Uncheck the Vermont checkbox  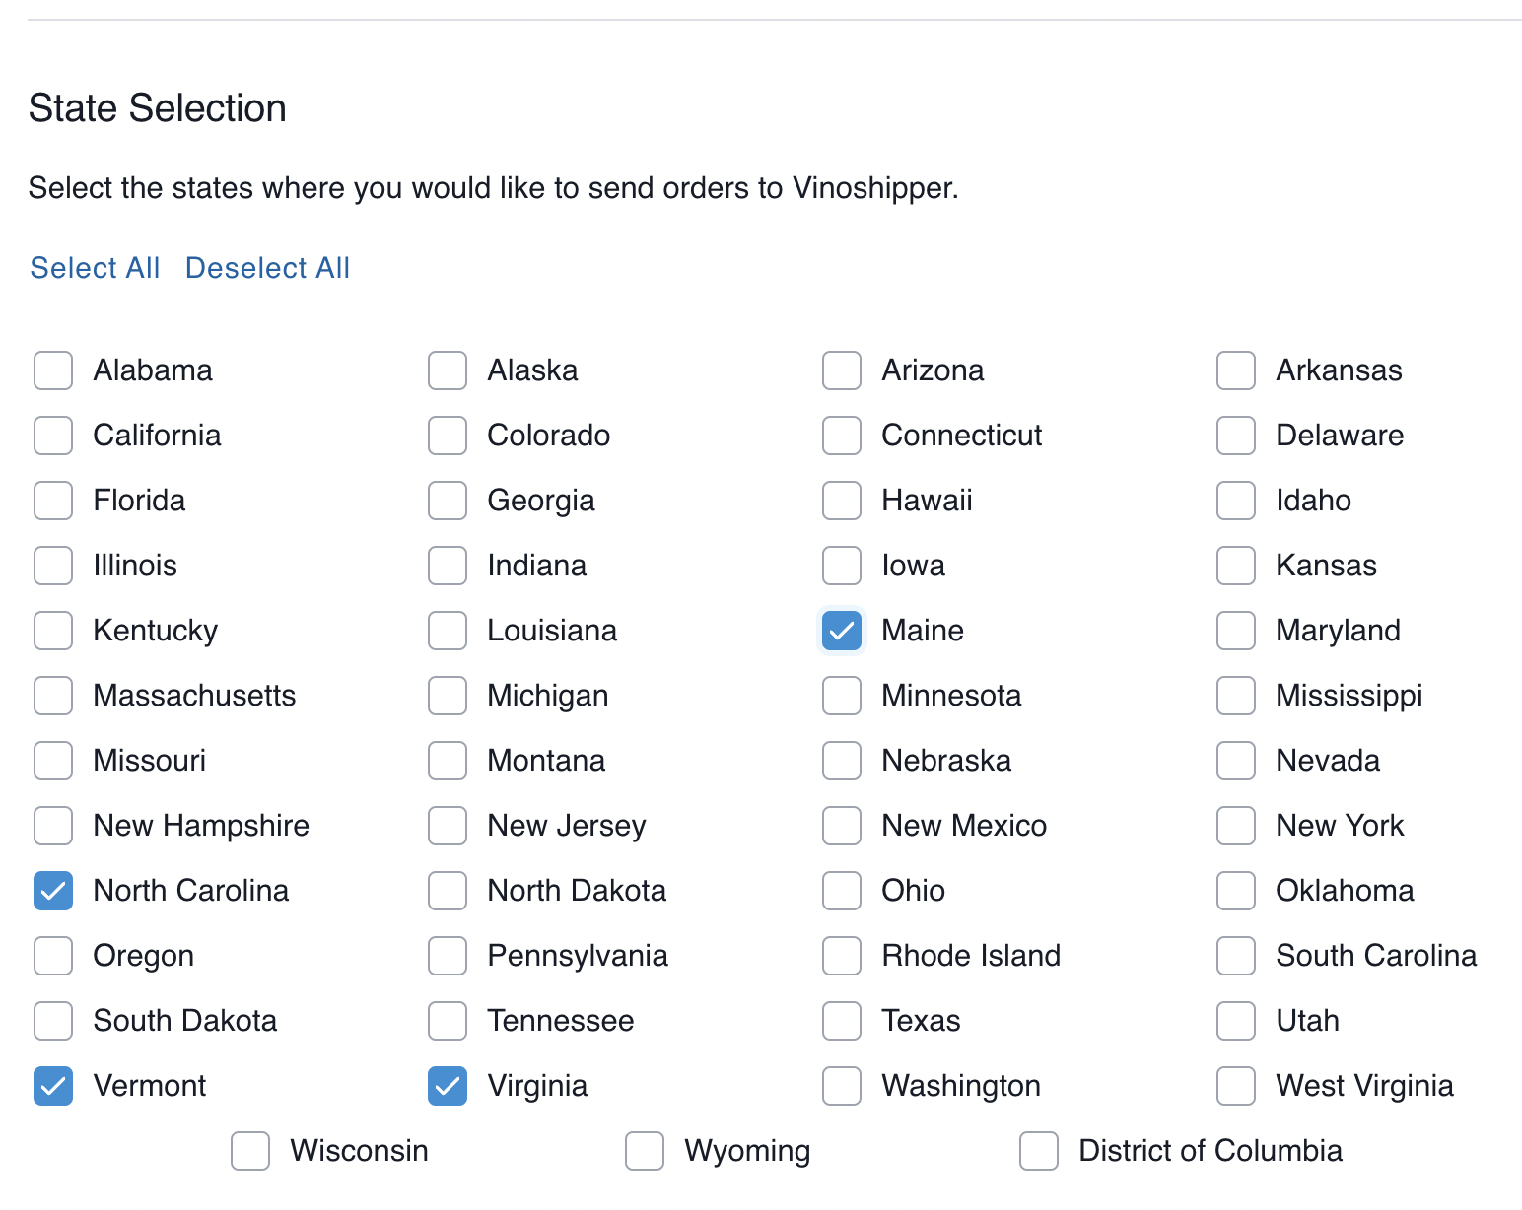point(53,1086)
